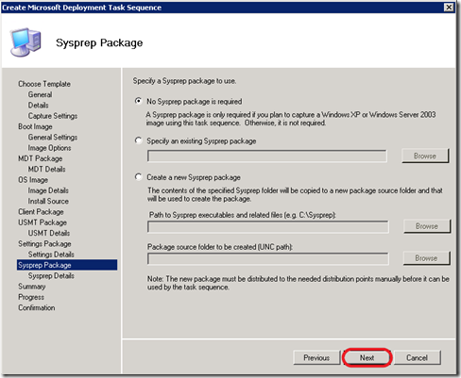This screenshot has width=461, height=378.
Task: Go to the Capture Settings step
Action: [x=53, y=116]
